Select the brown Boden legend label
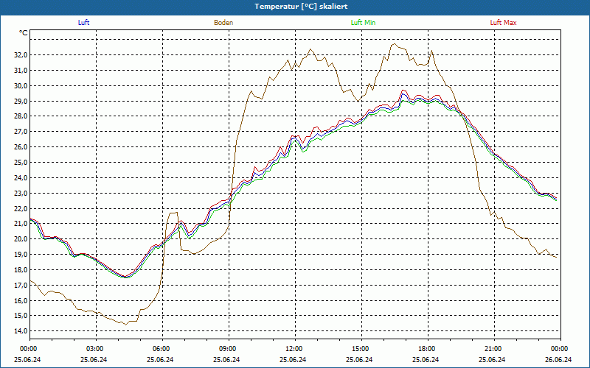The width and height of the screenshot is (590, 368). 223,23
